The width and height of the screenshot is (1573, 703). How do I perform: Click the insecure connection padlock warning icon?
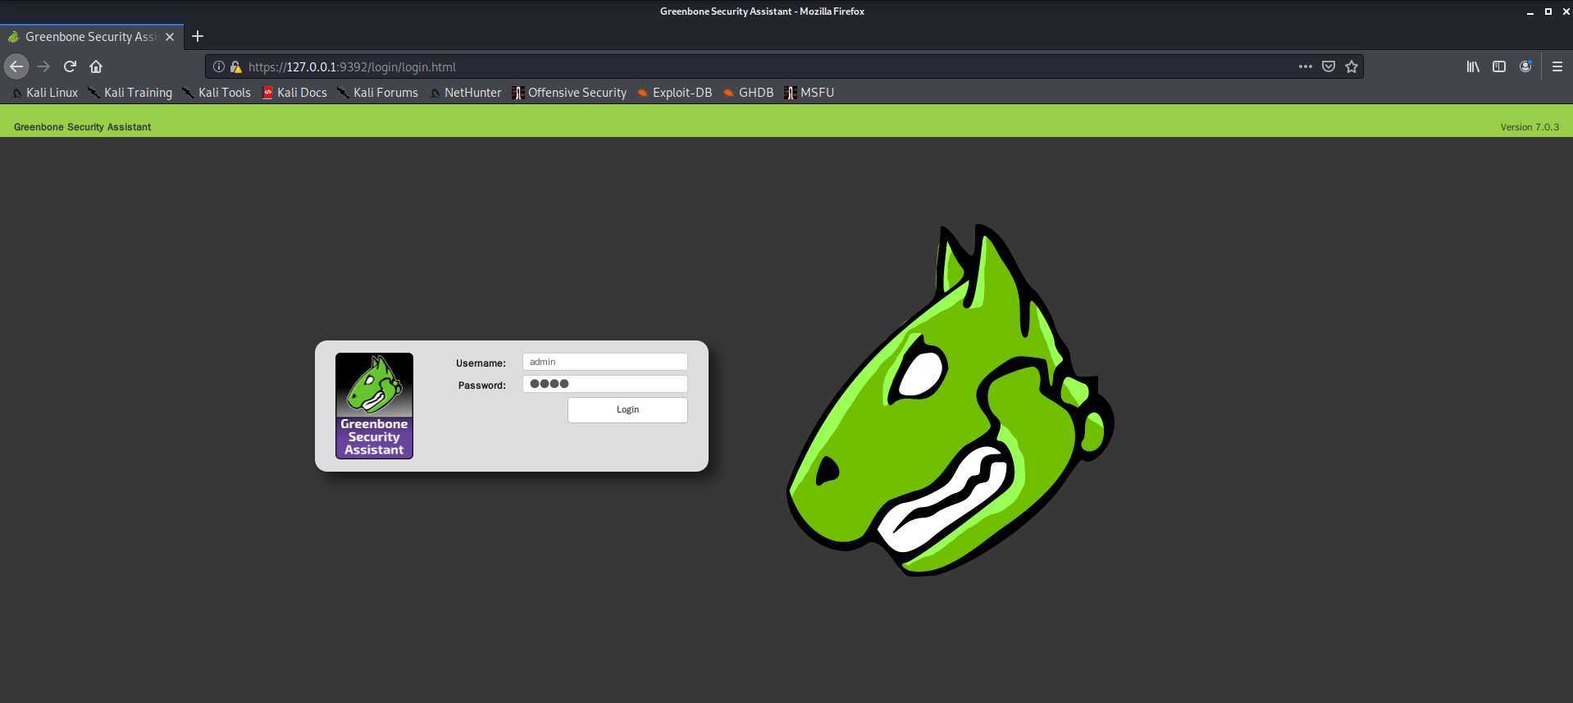(235, 66)
